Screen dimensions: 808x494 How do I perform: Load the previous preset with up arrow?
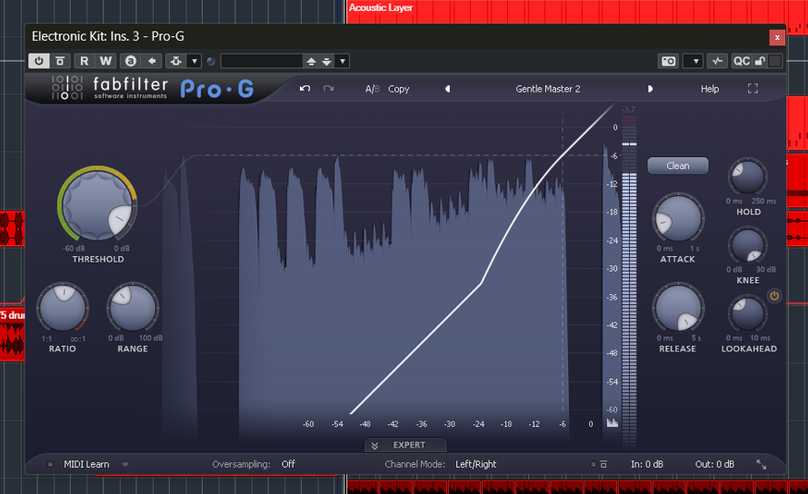311,61
